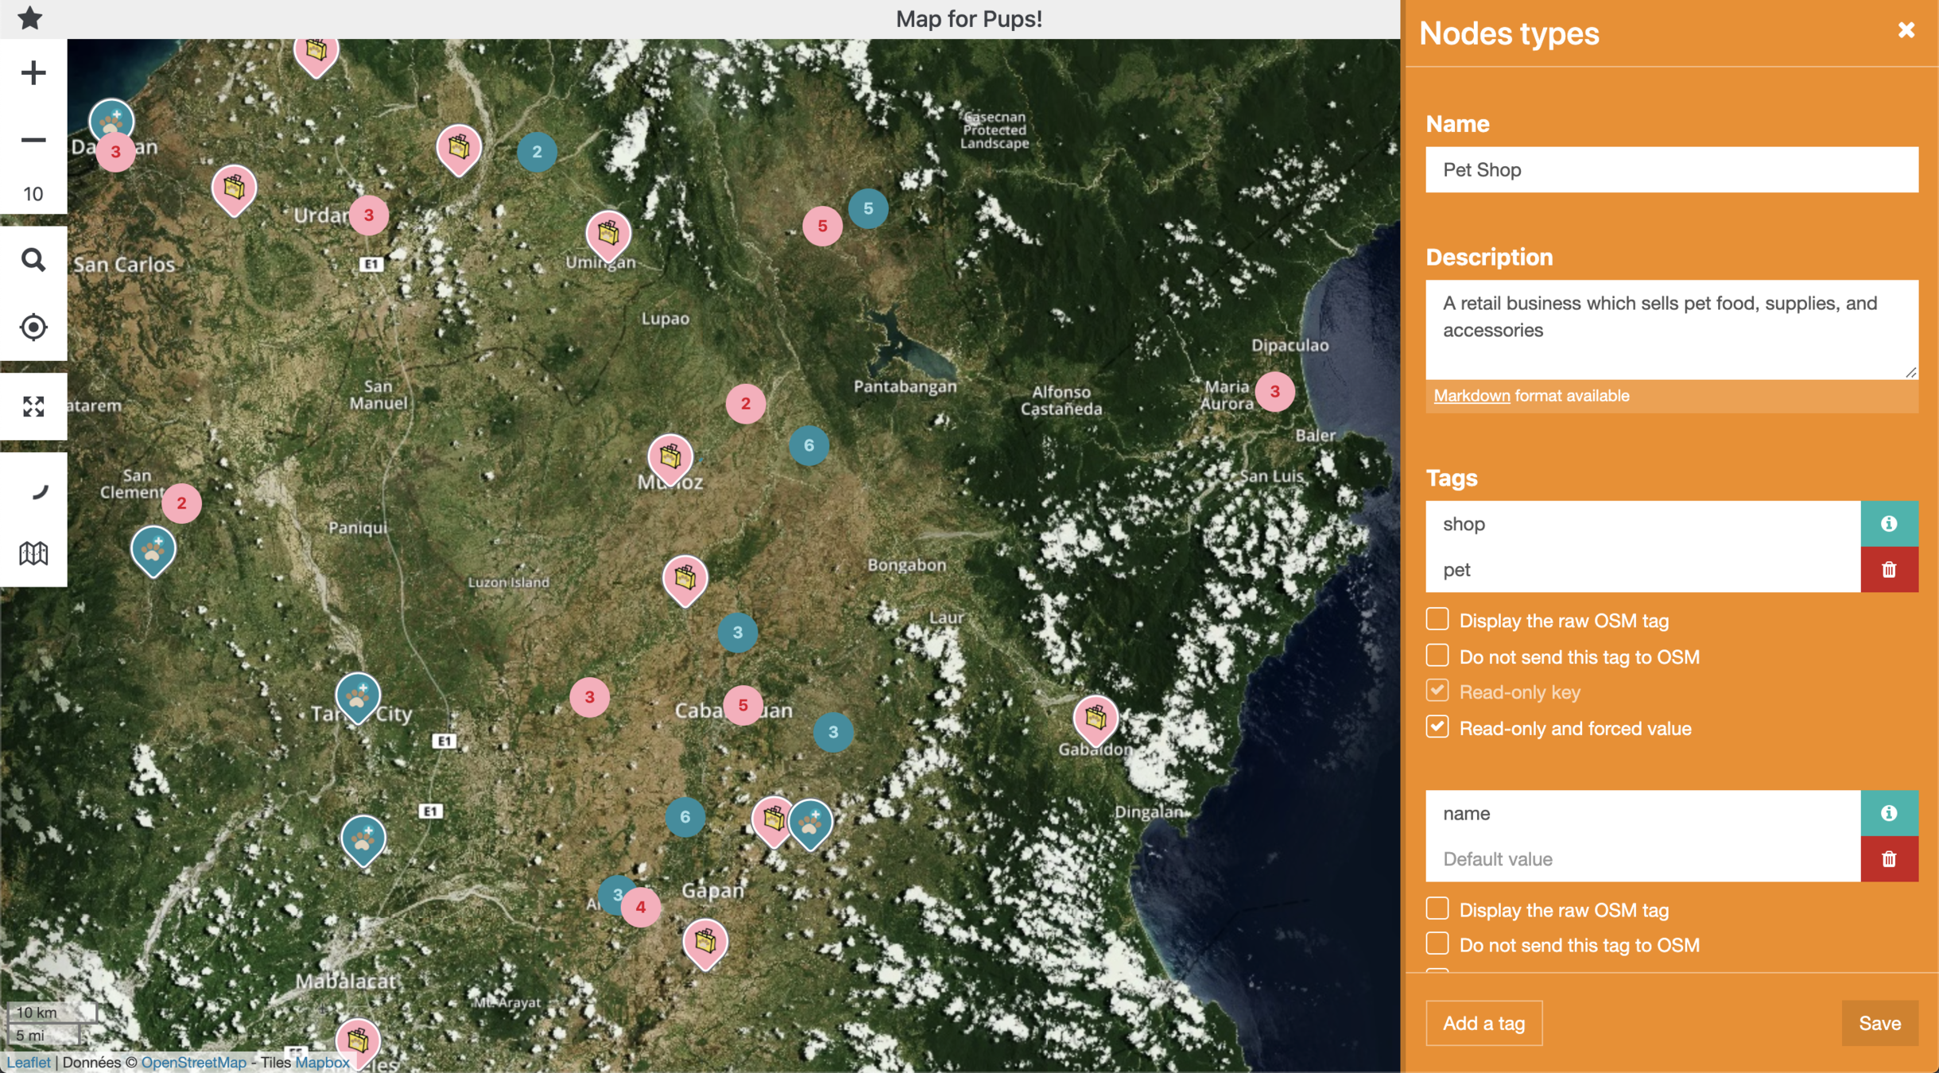Click the Name input field Pet Shop
This screenshot has width=1939, height=1073.
click(x=1671, y=170)
